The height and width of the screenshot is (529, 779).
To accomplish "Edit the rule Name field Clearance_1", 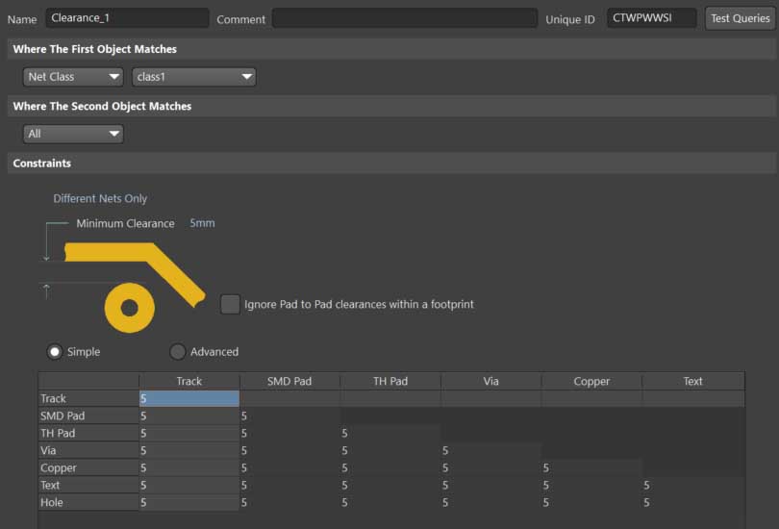I will [127, 18].
